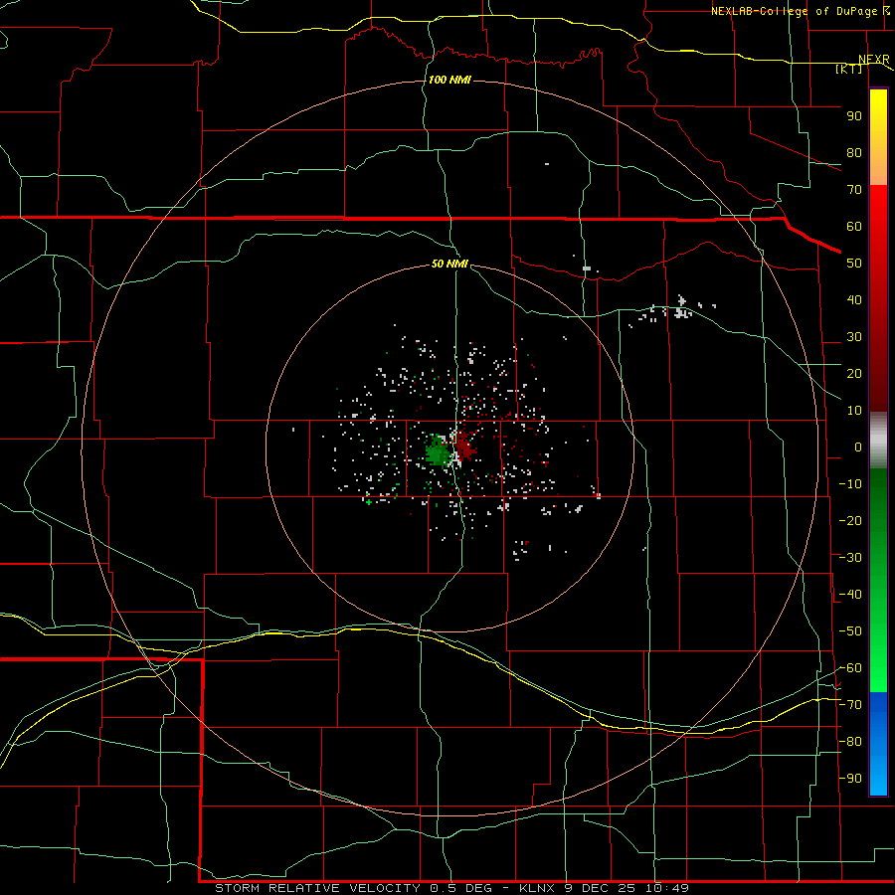Click the -50 value on velocity scale
Screen dimensions: 895x895
tap(850, 631)
